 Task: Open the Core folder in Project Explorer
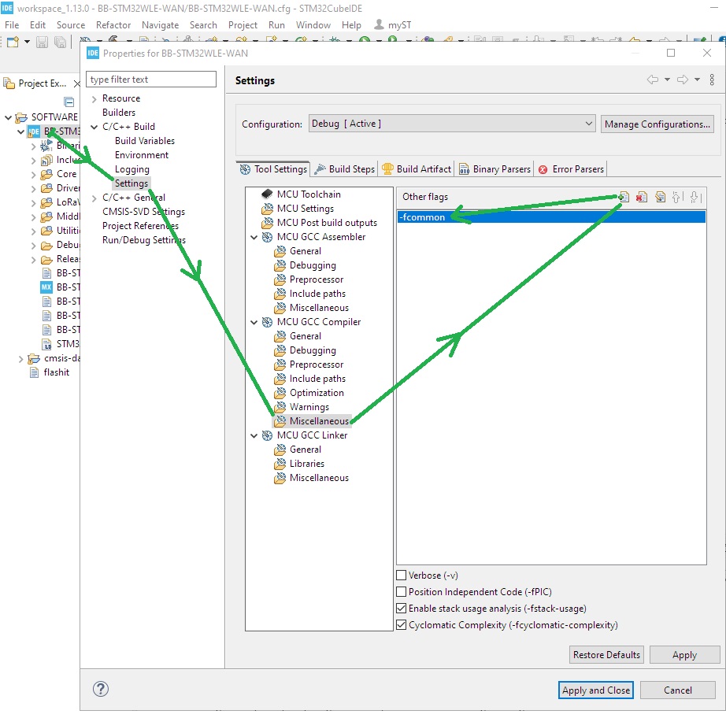pyautogui.click(x=66, y=174)
